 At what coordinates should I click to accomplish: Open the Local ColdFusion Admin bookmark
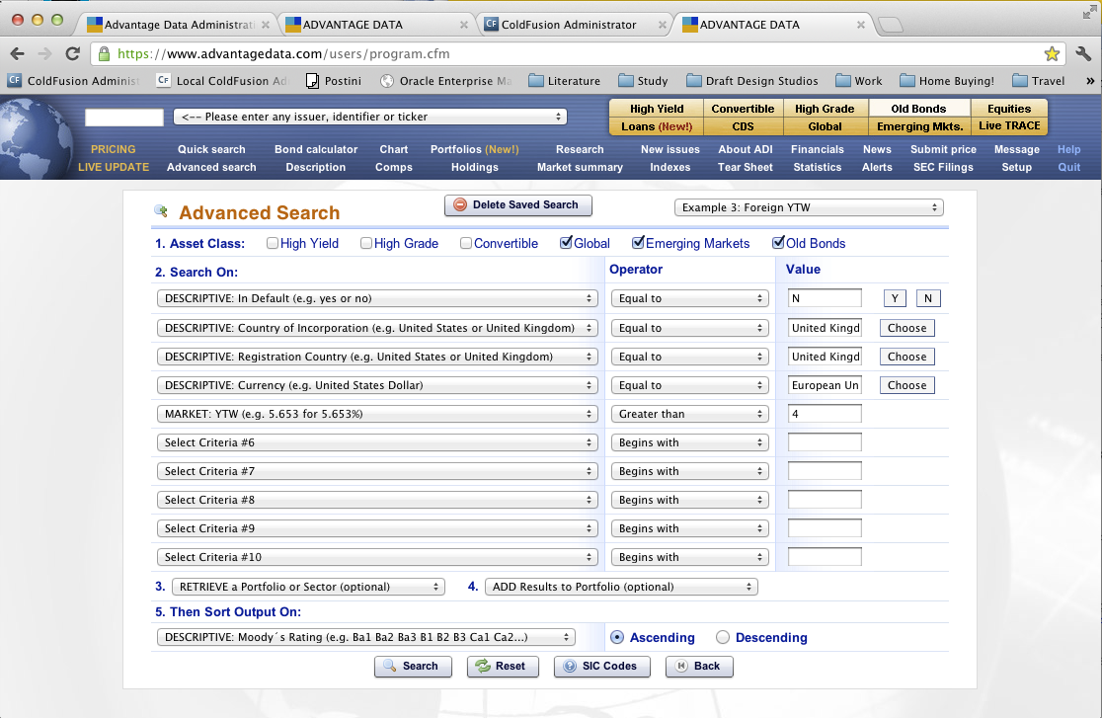tap(222, 81)
